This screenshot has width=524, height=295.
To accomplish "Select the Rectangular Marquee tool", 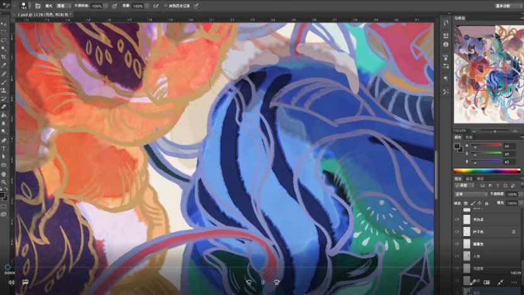I will (4, 32).
